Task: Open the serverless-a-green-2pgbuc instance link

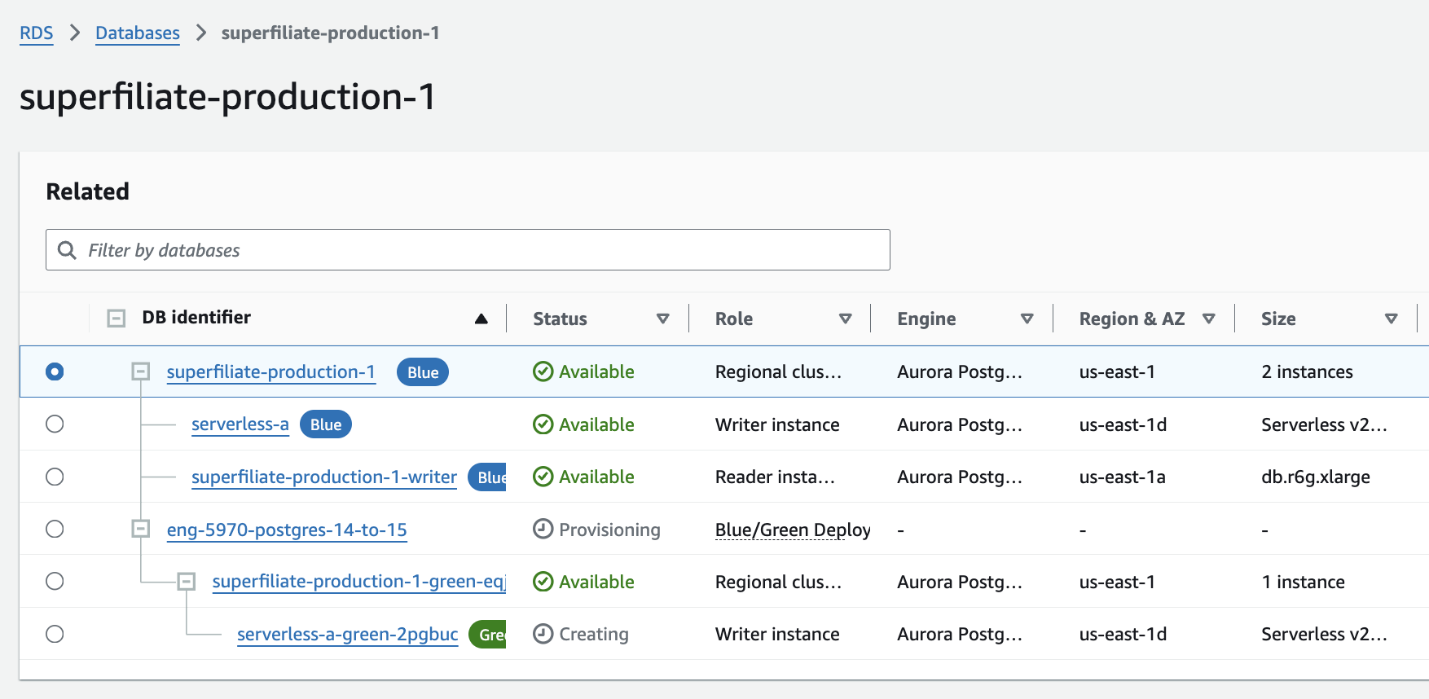Action: [x=348, y=634]
